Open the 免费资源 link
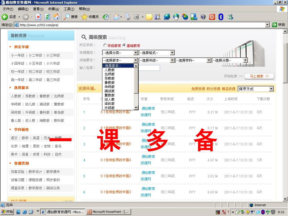The height and width of the screenshot is (216, 288). 198,89
